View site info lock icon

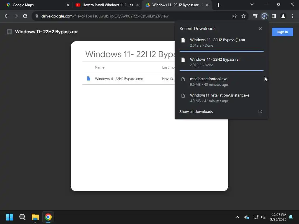(x=37, y=16)
